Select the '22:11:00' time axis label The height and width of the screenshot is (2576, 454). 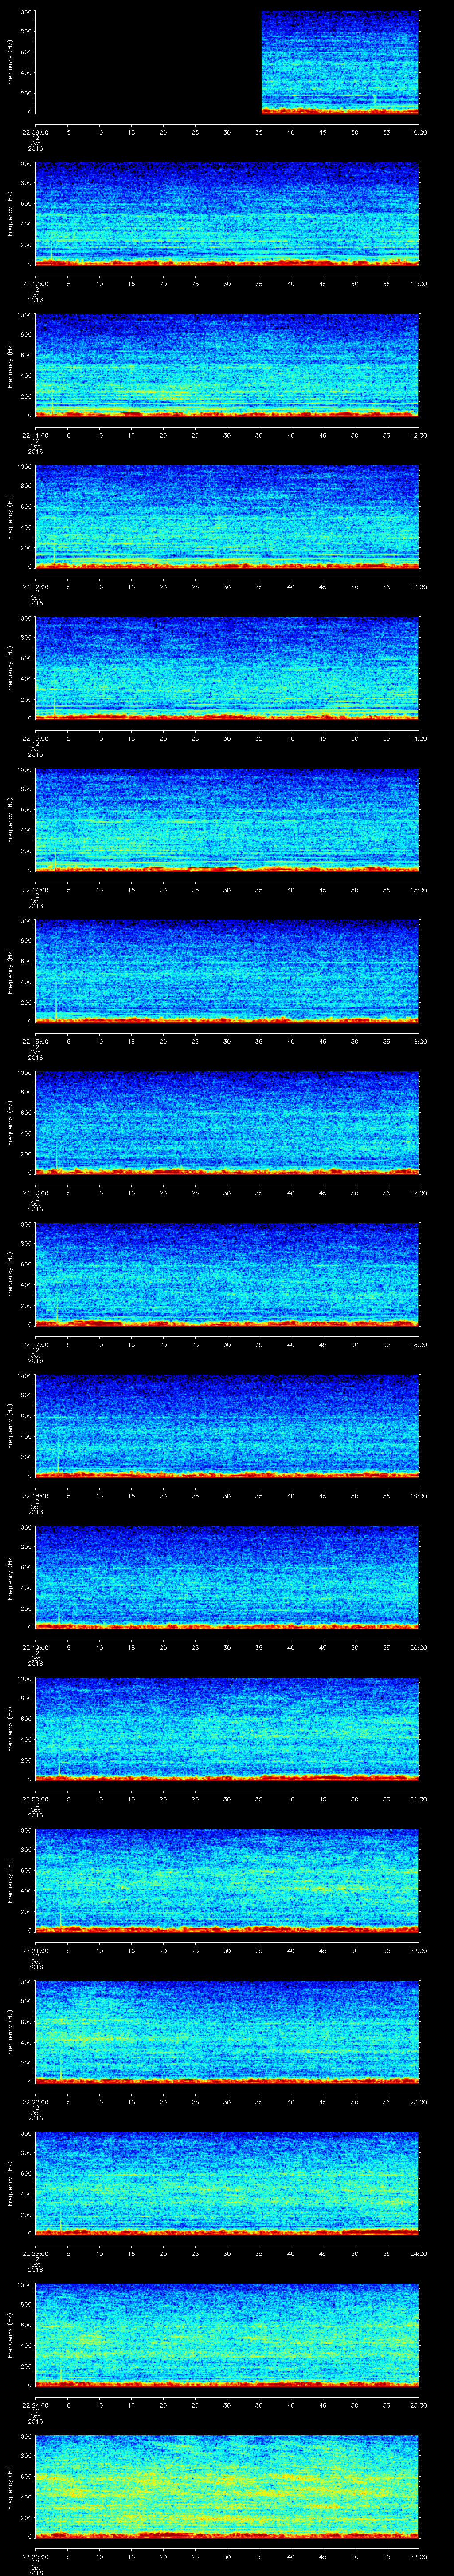(35, 434)
